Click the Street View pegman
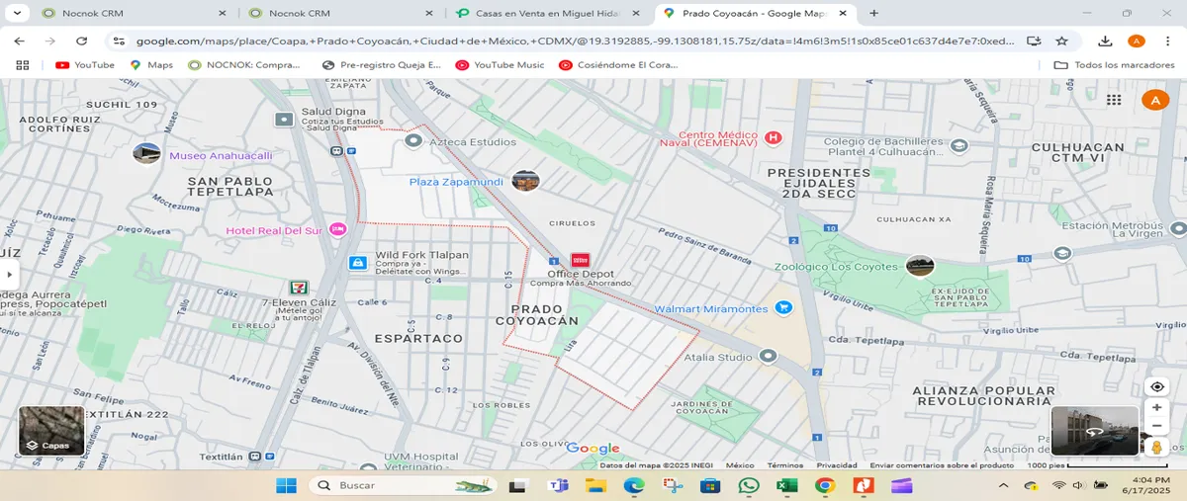 pyautogui.click(x=1156, y=448)
